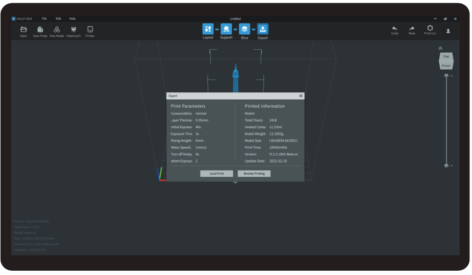472x275 pixels.
Task: Click the Model Weight value 13.2595g
Action: click(x=276, y=134)
